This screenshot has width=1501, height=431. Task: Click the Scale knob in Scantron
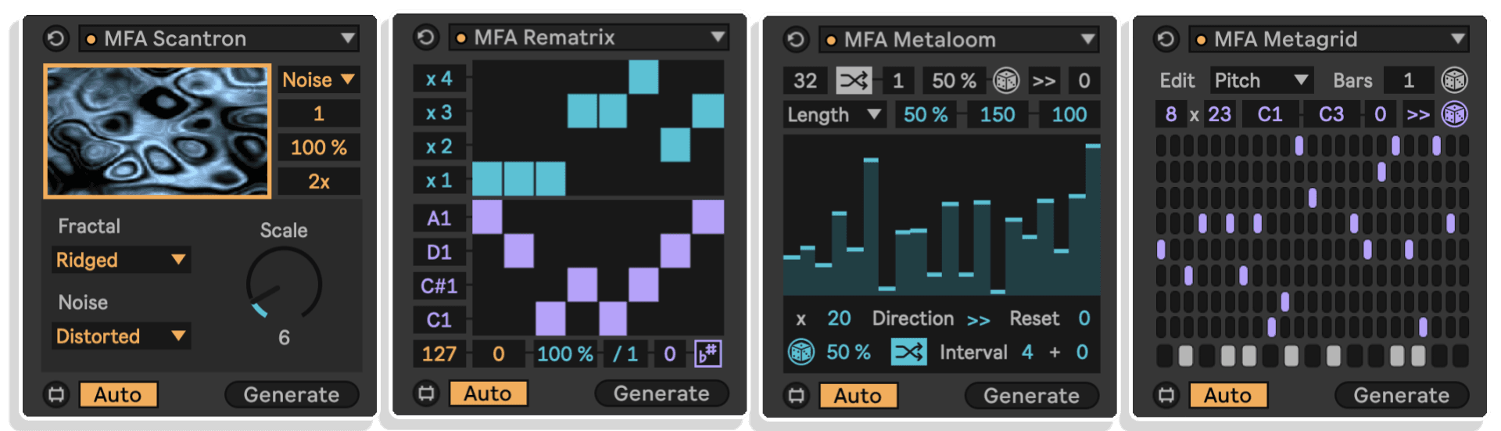(284, 284)
